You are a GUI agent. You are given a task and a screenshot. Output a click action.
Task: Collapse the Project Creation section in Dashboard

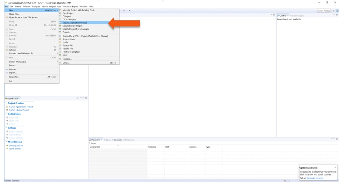[6, 103]
